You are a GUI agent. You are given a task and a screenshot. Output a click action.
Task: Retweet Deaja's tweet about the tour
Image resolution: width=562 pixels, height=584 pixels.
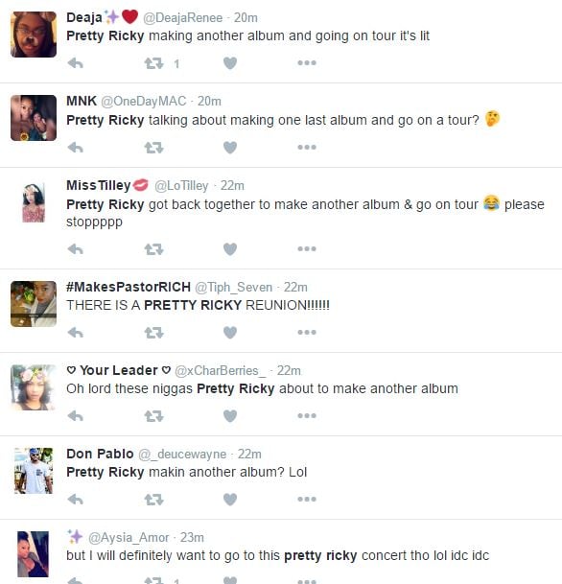(153, 63)
